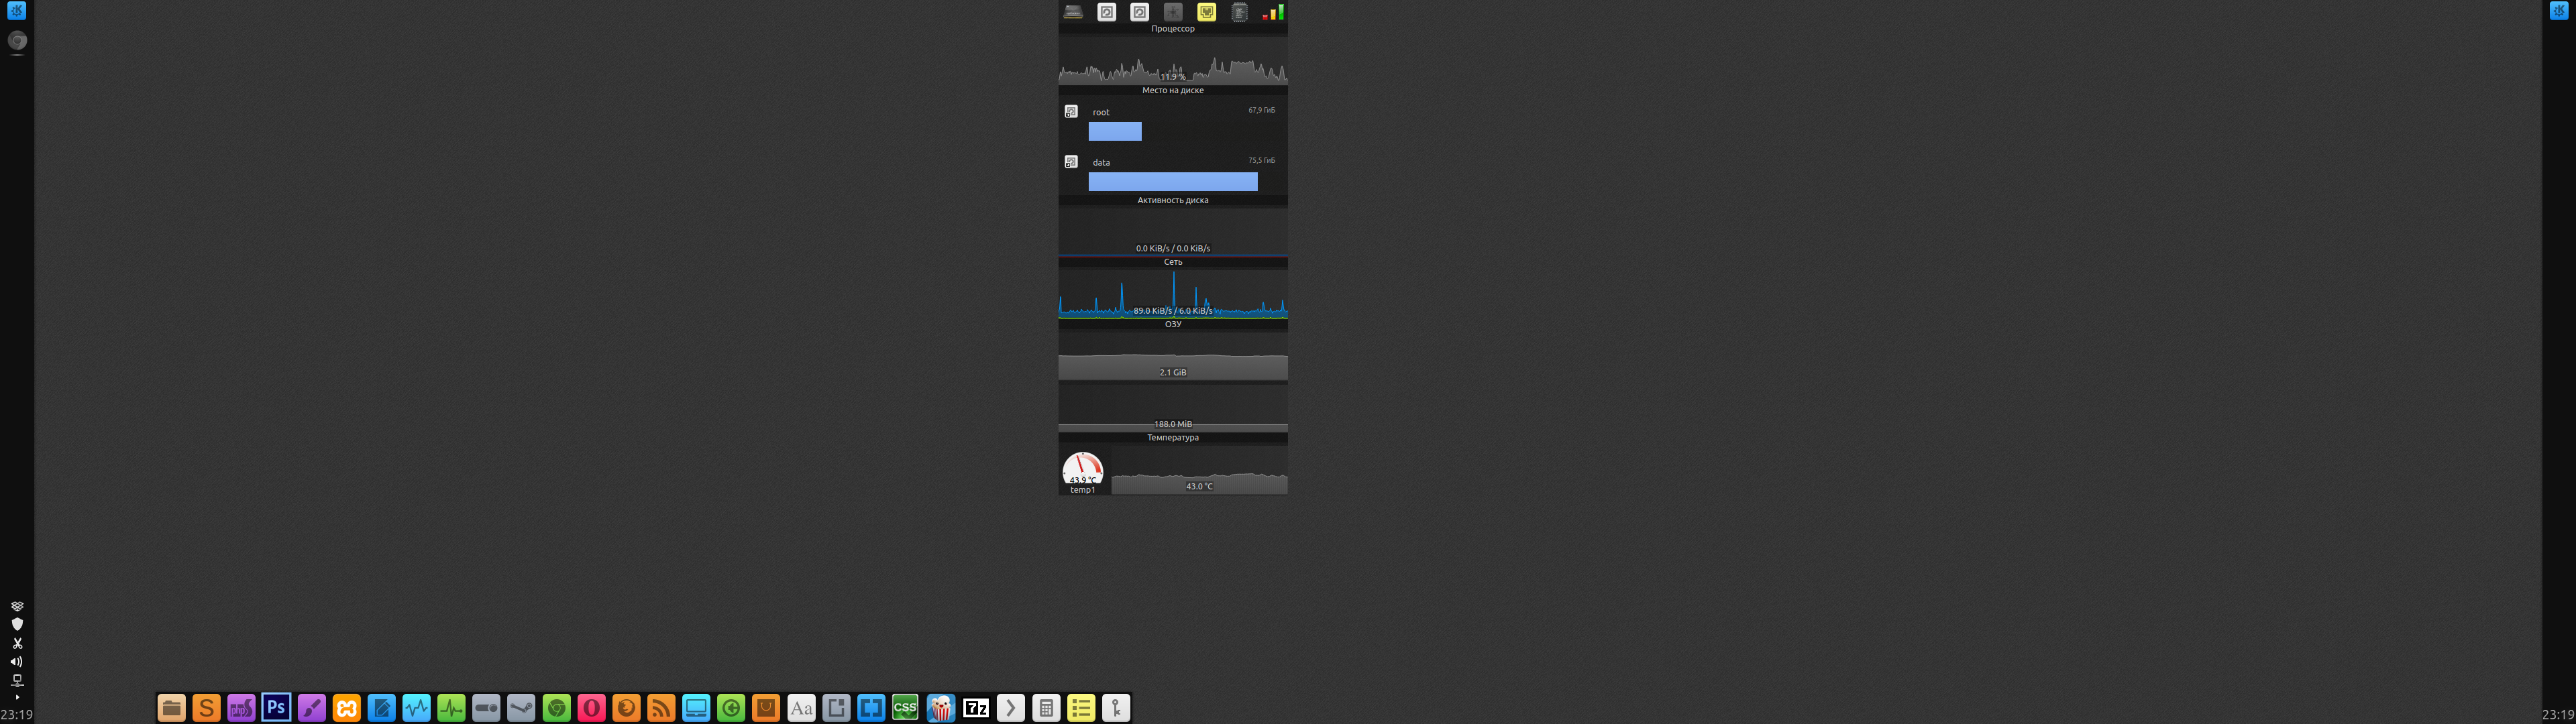The image size is (2576, 724).
Task: Open the blue text editor pencil icon
Action: [381, 708]
